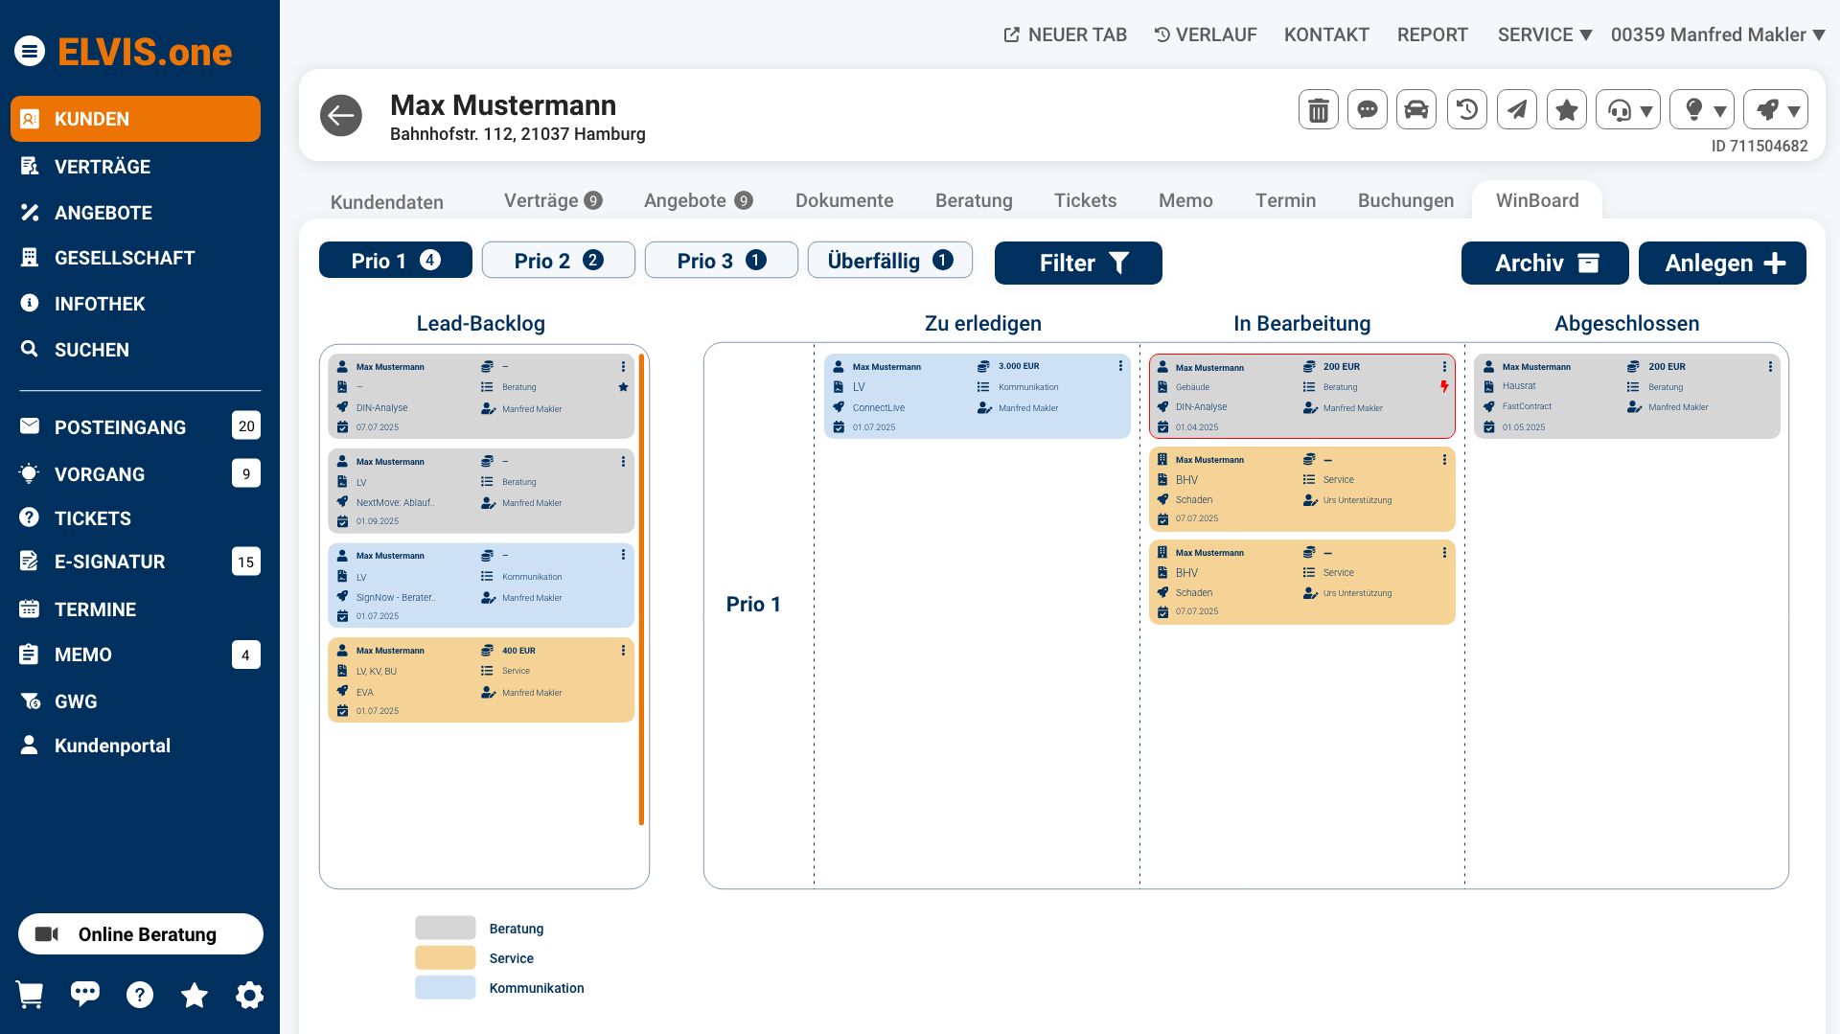The width and height of the screenshot is (1841, 1034).
Task: Open the shopping cart icon in sidebar footer
Action: [30, 995]
